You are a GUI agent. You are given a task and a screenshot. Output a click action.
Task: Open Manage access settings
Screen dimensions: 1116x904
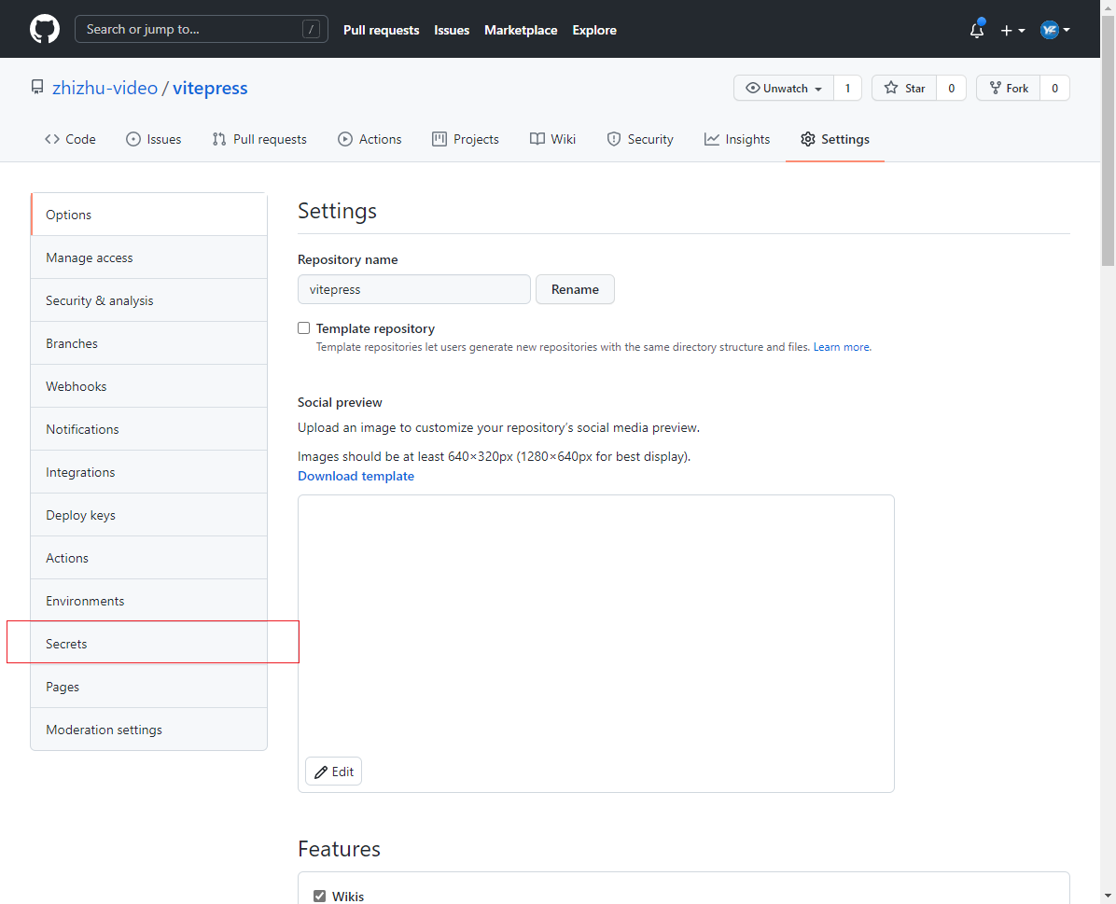(148, 257)
